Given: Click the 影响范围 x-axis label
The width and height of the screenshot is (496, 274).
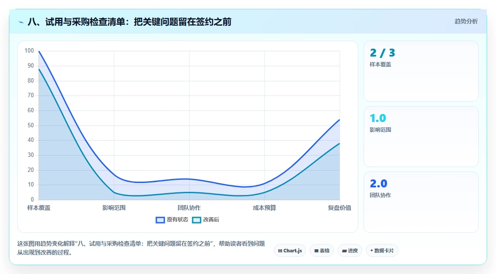Looking at the screenshot, I should click(114, 208).
